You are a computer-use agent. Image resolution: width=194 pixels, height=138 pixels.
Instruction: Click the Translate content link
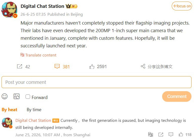38,55
